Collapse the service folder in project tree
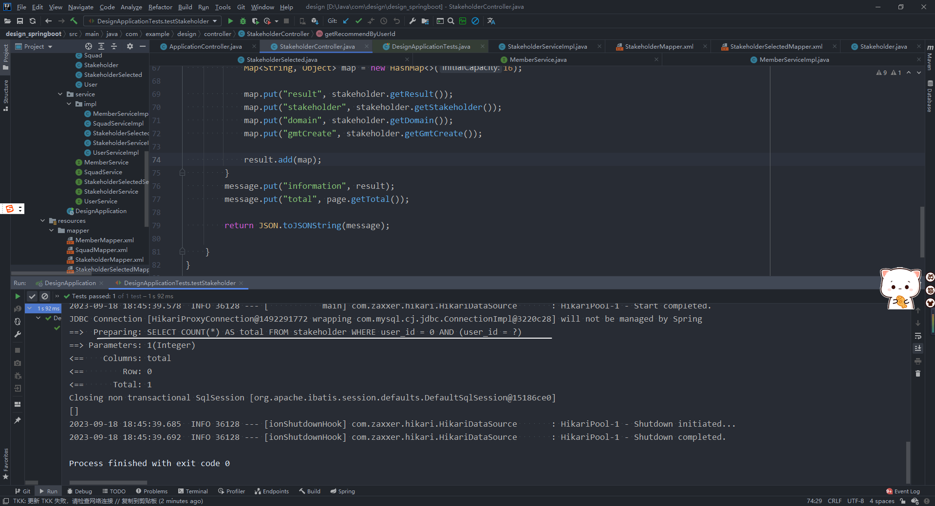 [60, 94]
